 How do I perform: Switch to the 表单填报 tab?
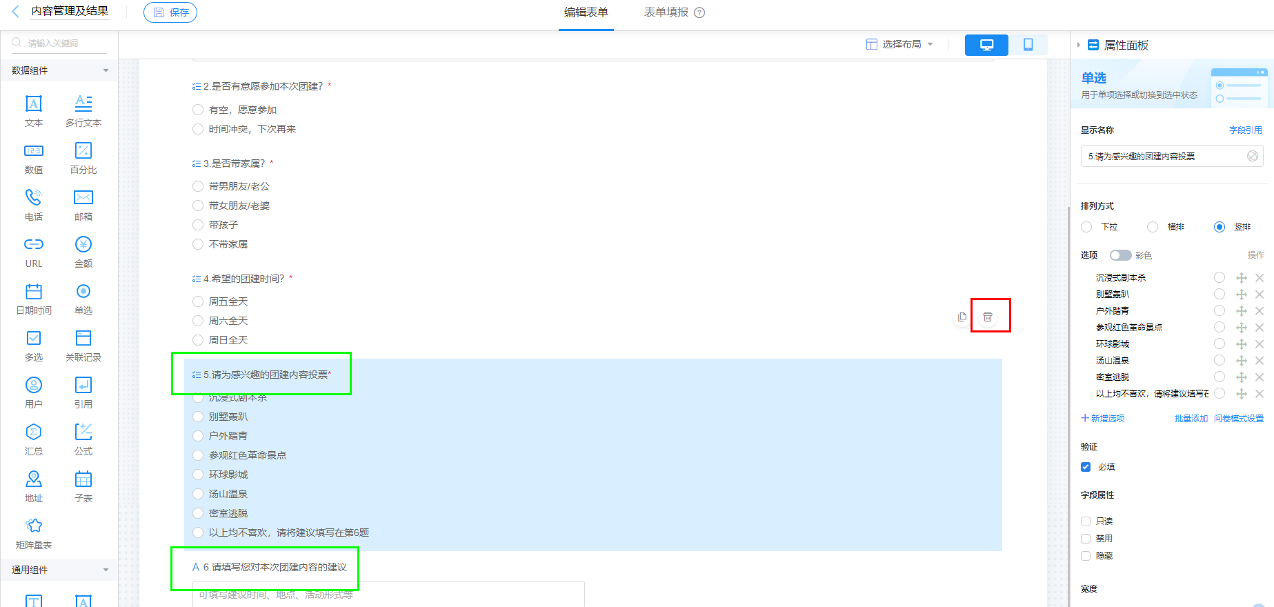[666, 12]
